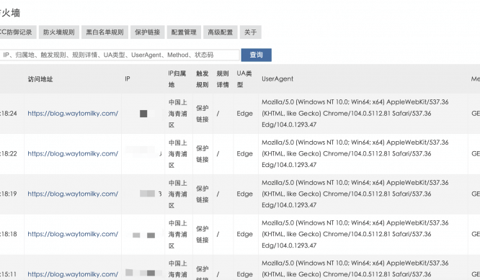This screenshot has width=480, height=280.
Task: Open the 关于 tab
Action: [x=250, y=32]
